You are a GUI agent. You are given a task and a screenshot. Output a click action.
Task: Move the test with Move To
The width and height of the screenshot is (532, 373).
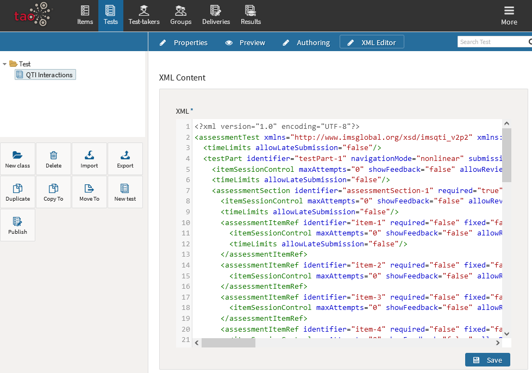pyautogui.click(x=89, y=191)
